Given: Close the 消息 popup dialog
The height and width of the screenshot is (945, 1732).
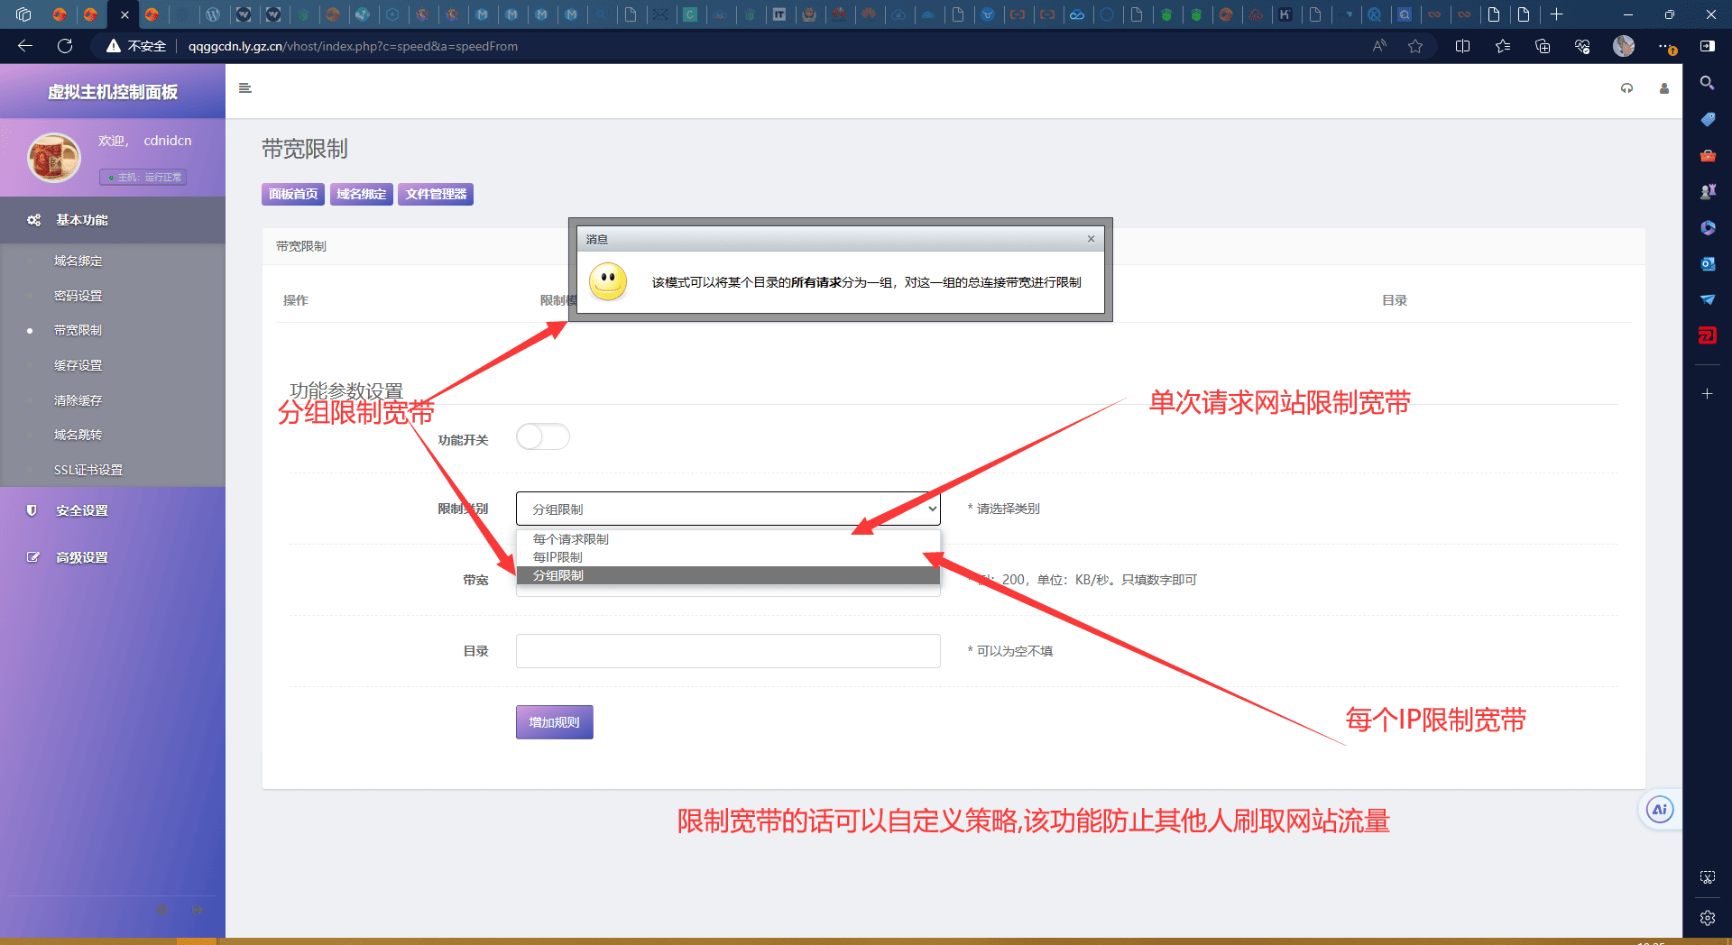Looking at the screenshot, I should click(x=1091, y=239).
